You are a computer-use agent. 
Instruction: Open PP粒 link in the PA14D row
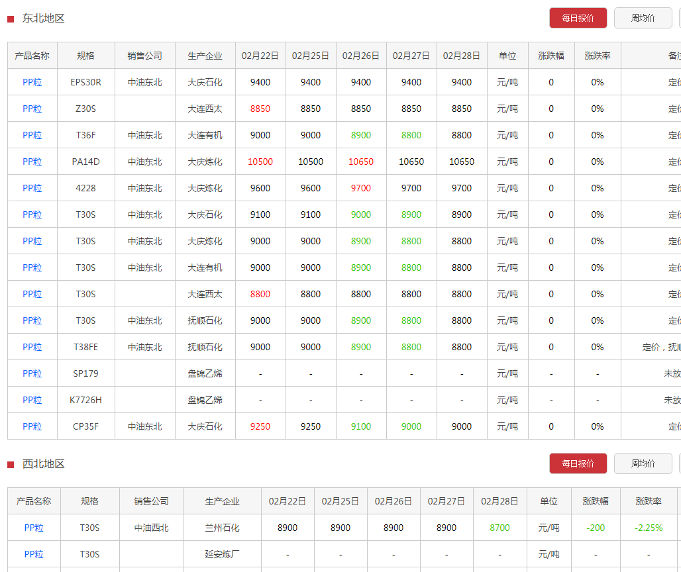pyautogui.click(x=32, y=162)
